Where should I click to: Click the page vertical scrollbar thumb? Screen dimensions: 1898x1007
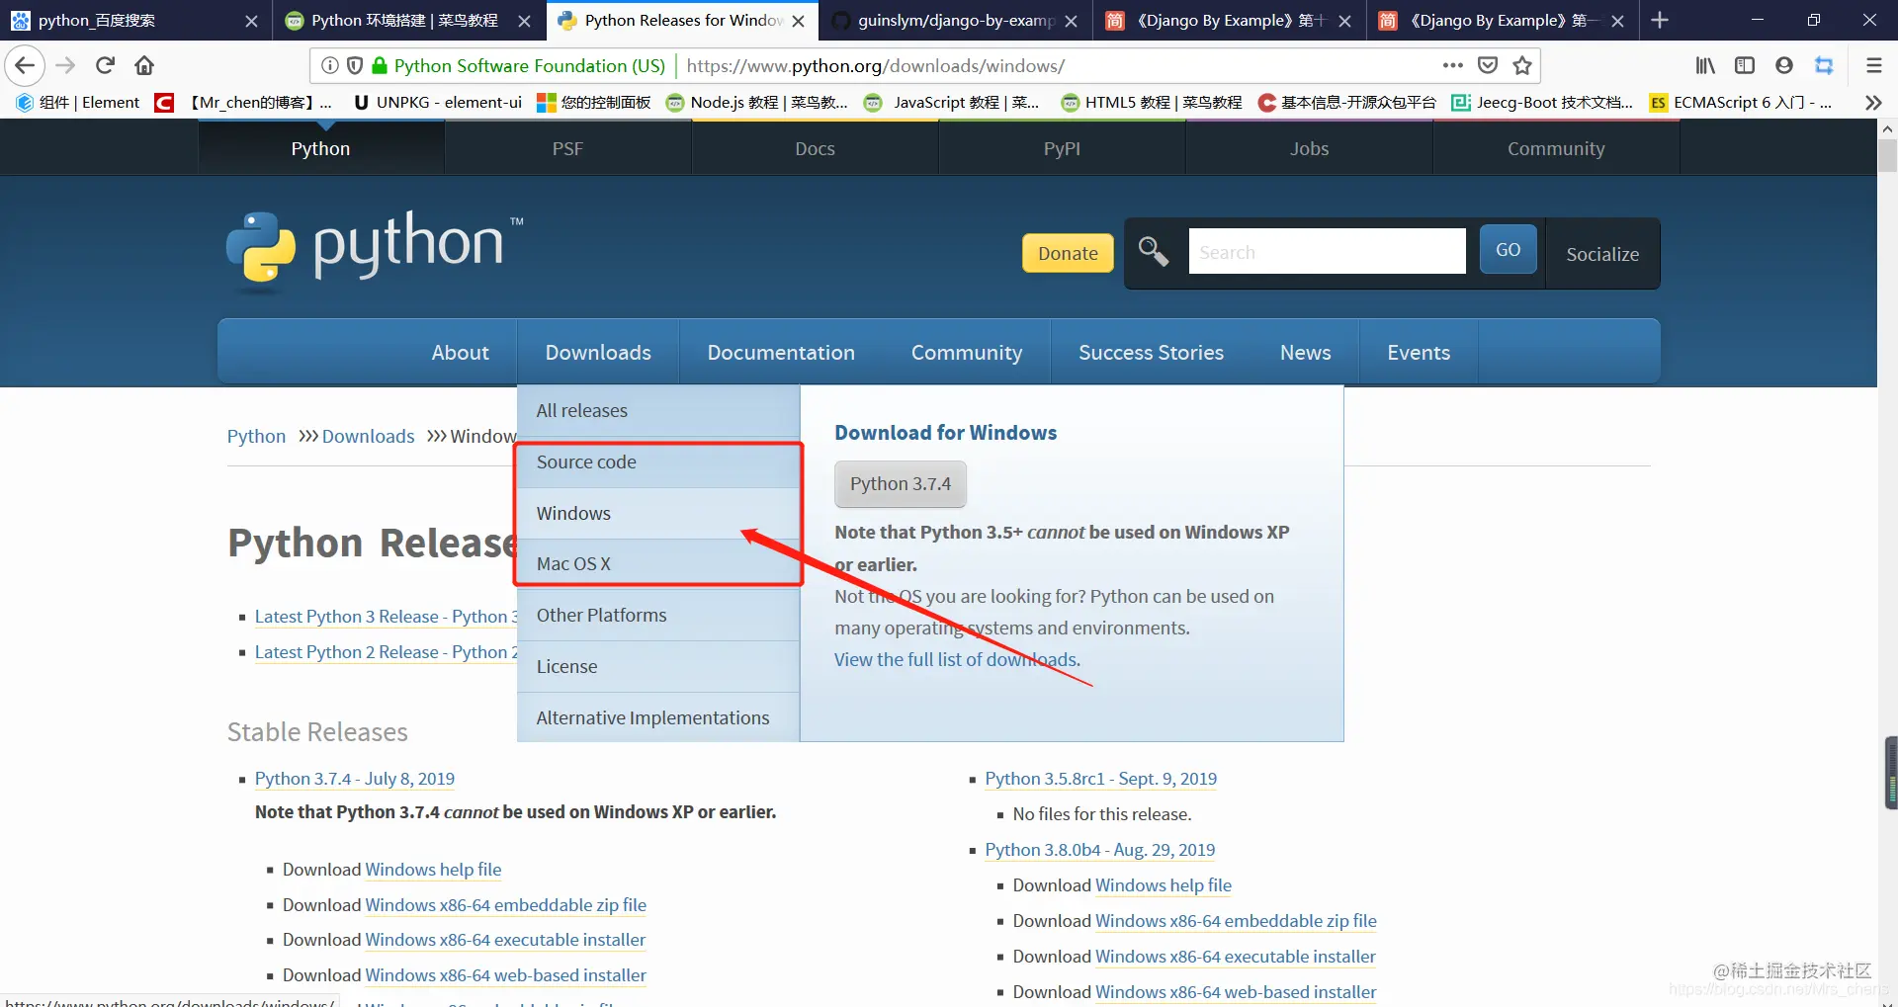pyautogui.click(x=1887, y=156)
